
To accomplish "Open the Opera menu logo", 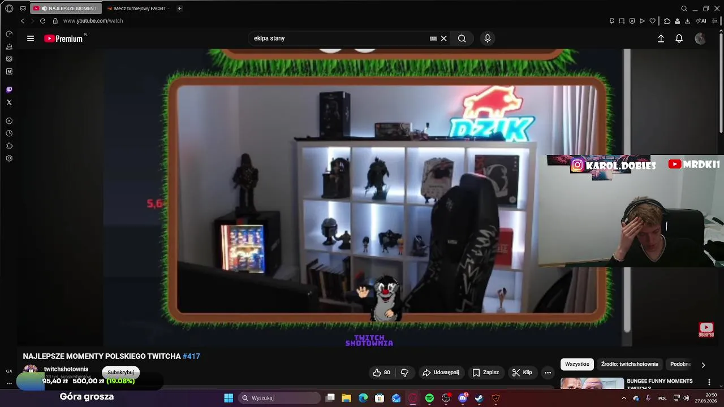I will click(x=9, y=8).
